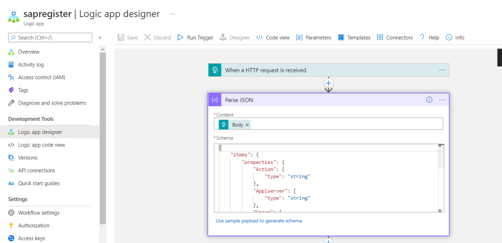Click the Body token in Content
Screen dimensions: 502x243
235,125
